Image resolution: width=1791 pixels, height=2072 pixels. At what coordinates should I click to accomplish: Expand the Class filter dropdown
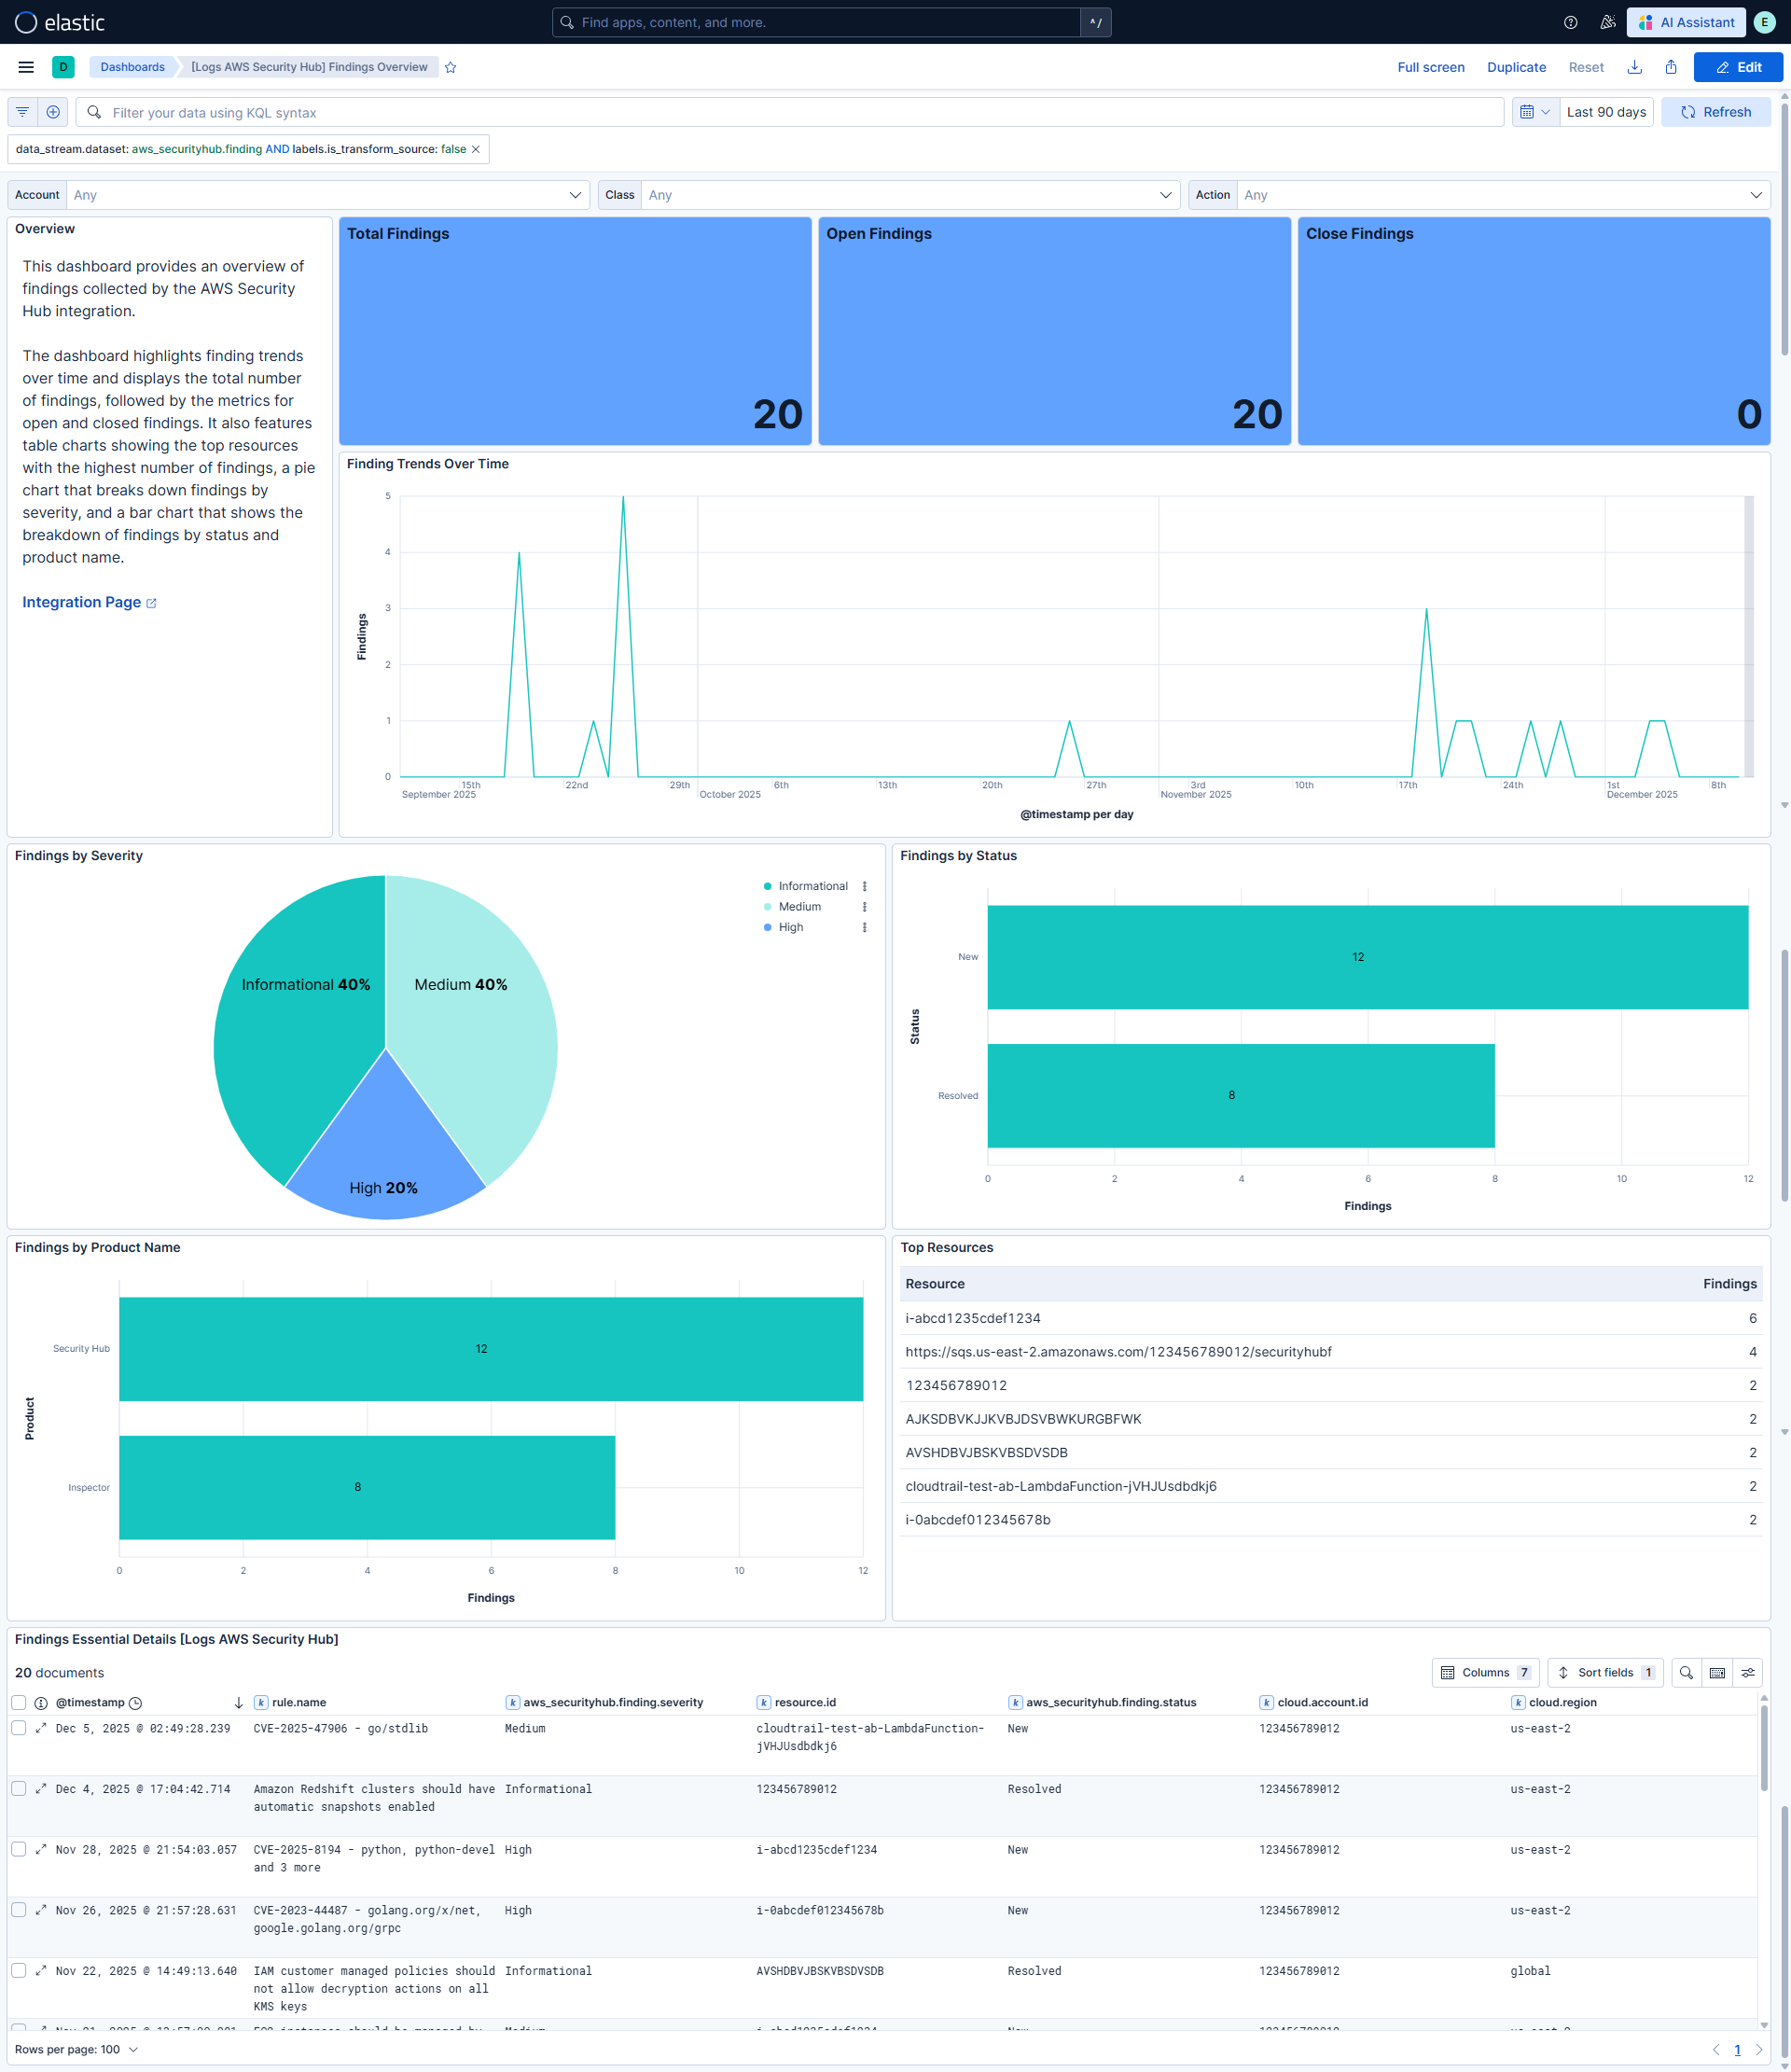point(1165,195)
